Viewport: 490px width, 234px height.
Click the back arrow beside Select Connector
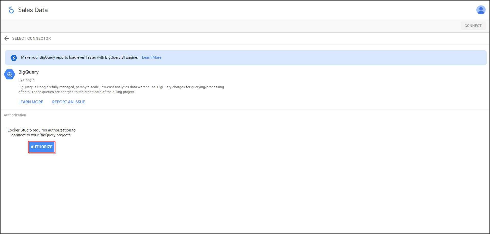pos(7,38)
